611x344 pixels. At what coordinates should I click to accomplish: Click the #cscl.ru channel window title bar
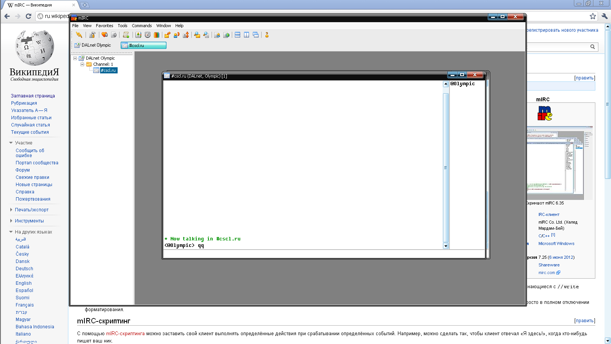305,76
